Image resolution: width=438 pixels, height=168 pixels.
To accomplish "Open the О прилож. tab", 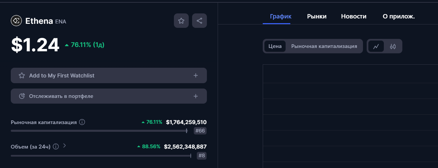I will [399, 16].
